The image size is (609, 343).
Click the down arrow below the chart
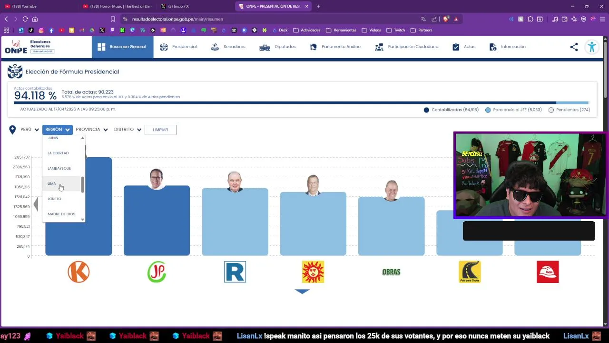click(302, 292)
